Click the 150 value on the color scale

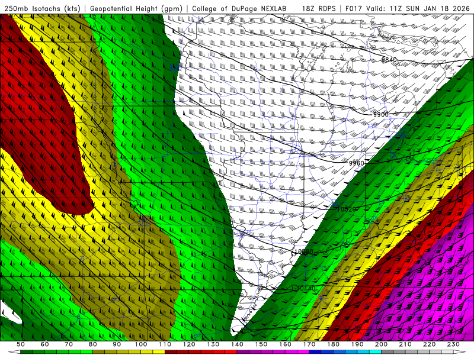[261, 344]
